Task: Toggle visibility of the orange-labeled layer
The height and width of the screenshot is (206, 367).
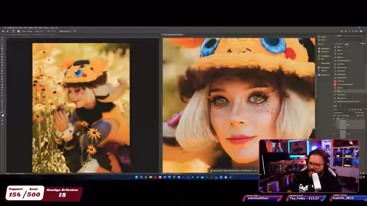Action: 335,84
